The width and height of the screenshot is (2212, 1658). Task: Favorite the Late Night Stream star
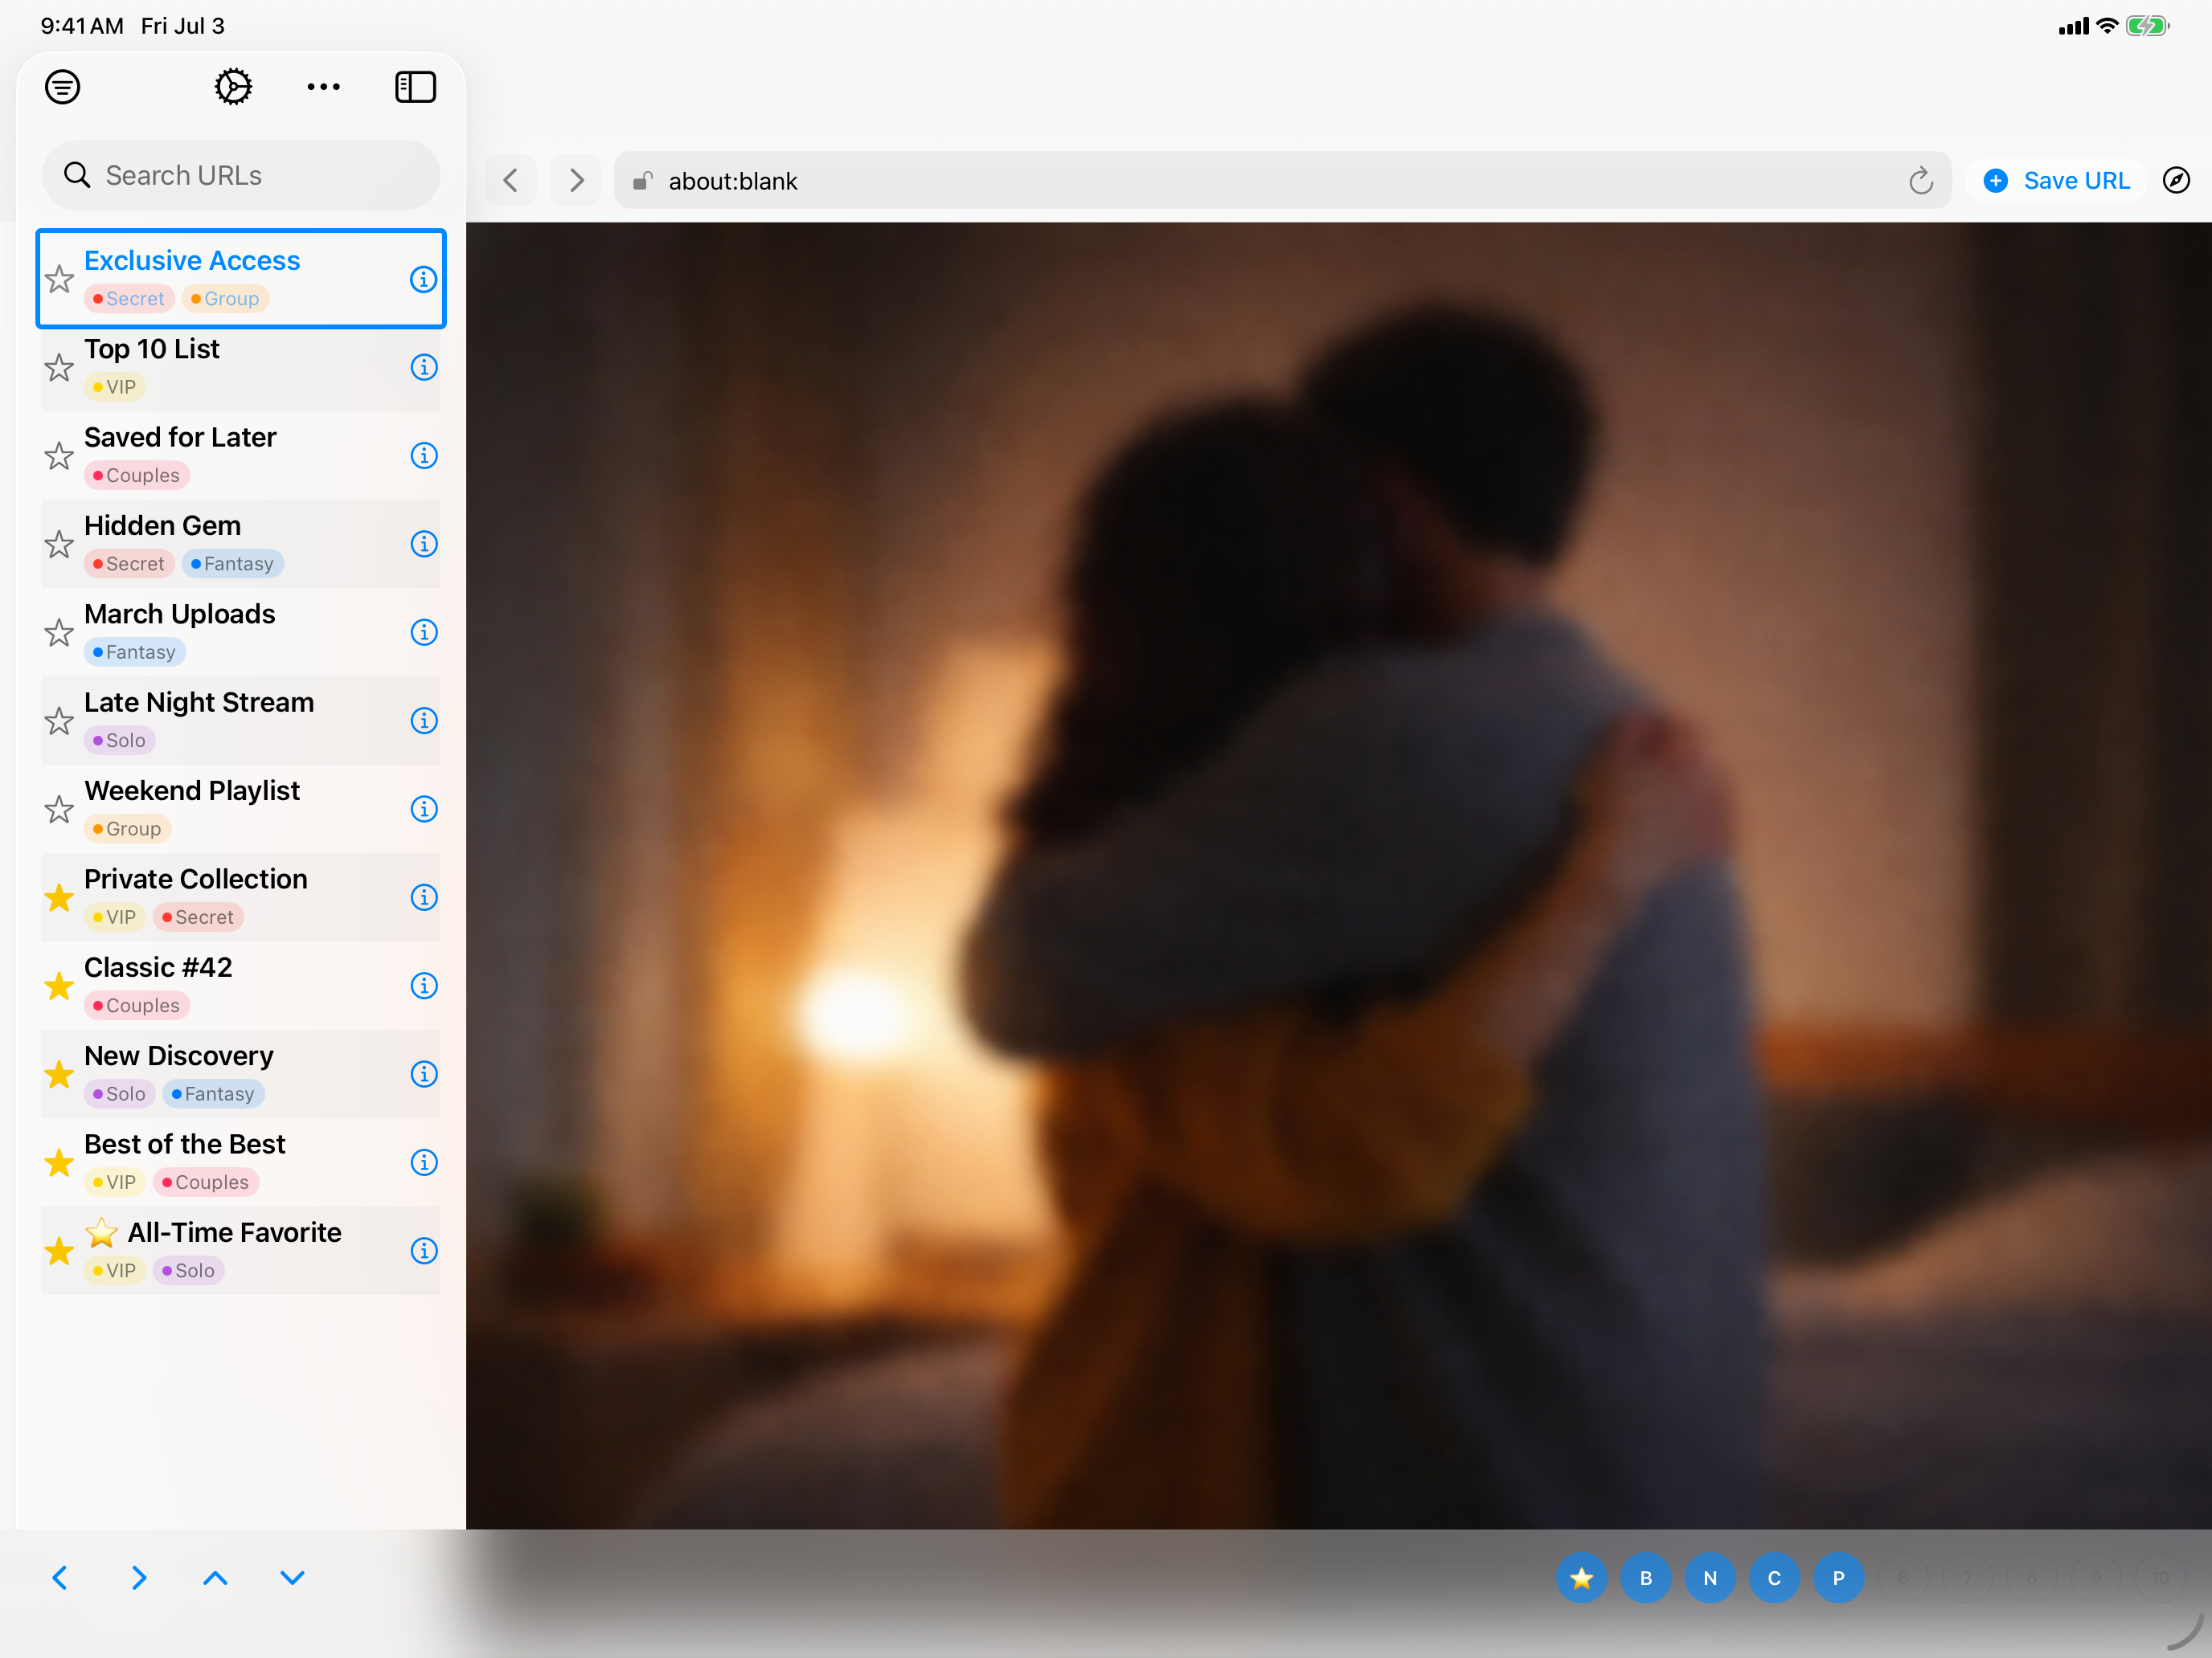[x=59, y=721]
